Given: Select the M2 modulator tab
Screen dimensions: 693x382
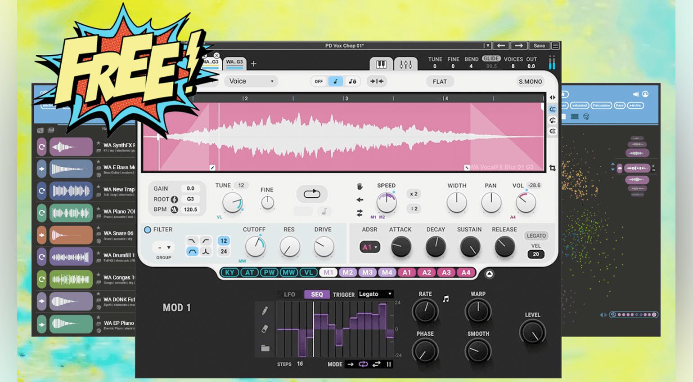Looking at the screenshot, I should click(x=347, y=272).
